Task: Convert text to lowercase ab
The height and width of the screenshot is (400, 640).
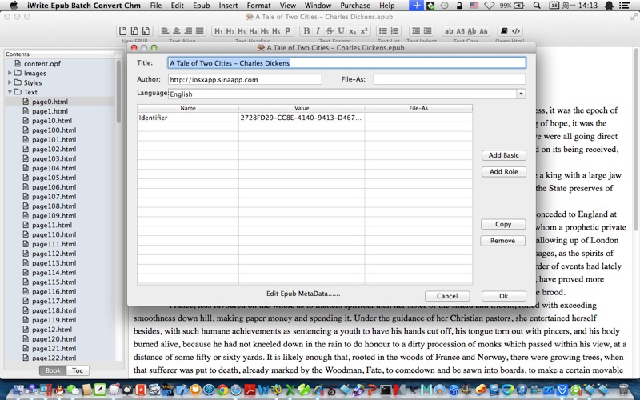Action: (449, 31)
